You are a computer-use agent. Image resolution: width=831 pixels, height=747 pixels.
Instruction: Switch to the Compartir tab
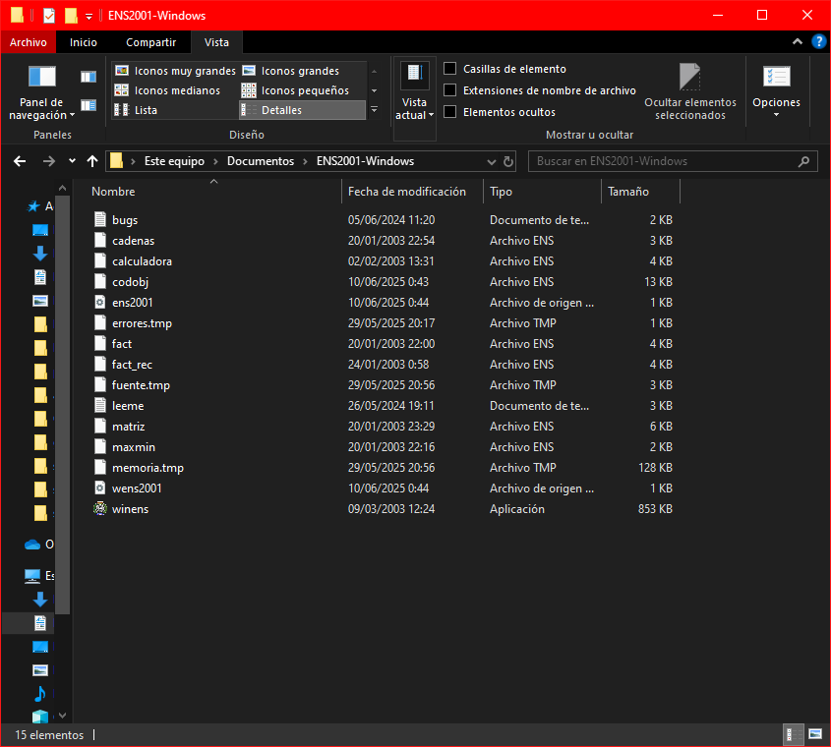click(x=151, y=42)
